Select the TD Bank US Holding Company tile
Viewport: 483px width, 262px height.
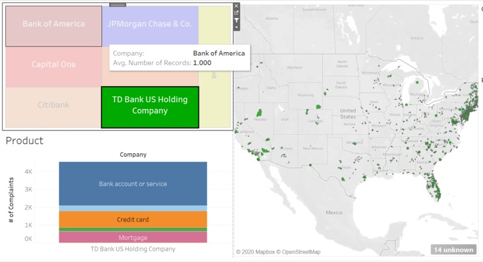[x=150, y=107]
